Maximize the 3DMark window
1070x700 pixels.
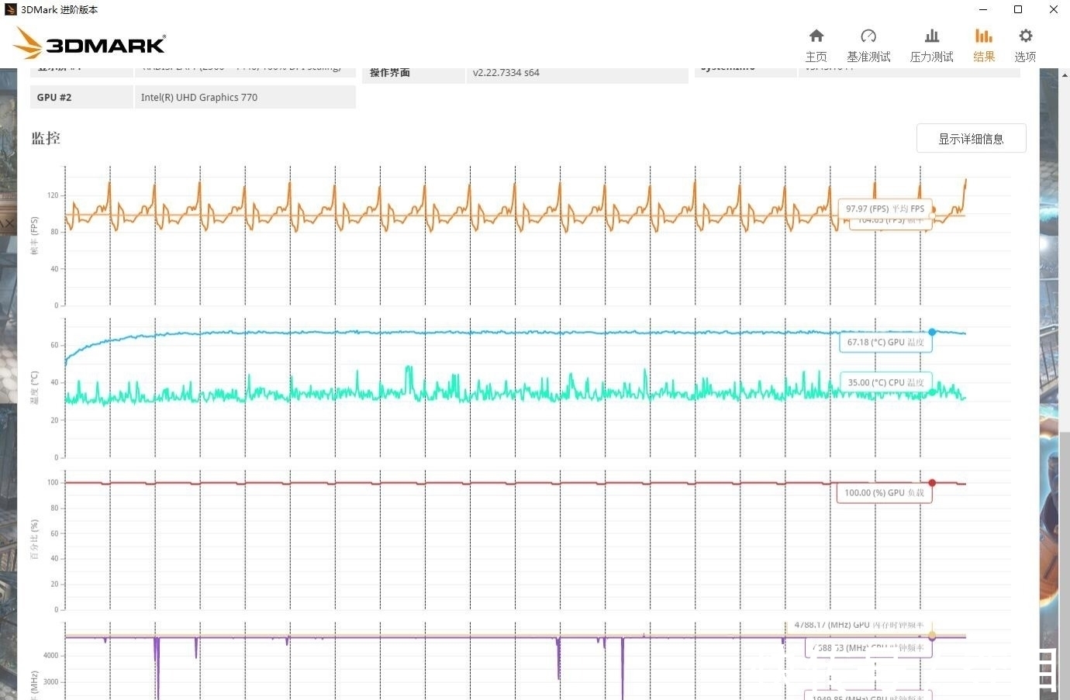tap(1018, 9)
